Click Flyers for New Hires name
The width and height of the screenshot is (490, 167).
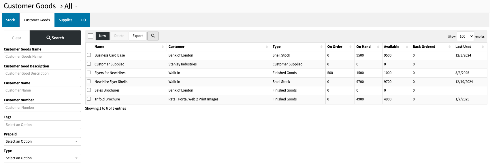[110, 73]
